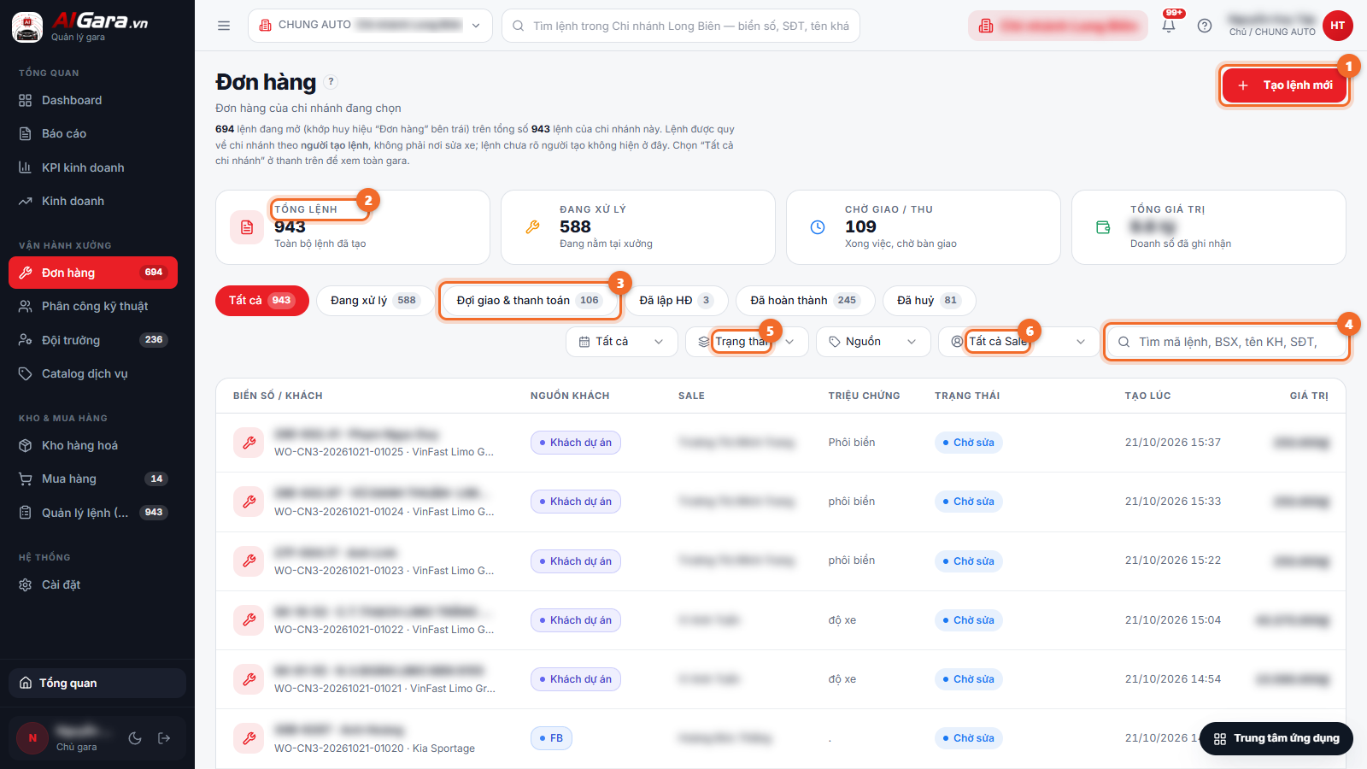Open KPI kinh doanh page

coord(93,167)
